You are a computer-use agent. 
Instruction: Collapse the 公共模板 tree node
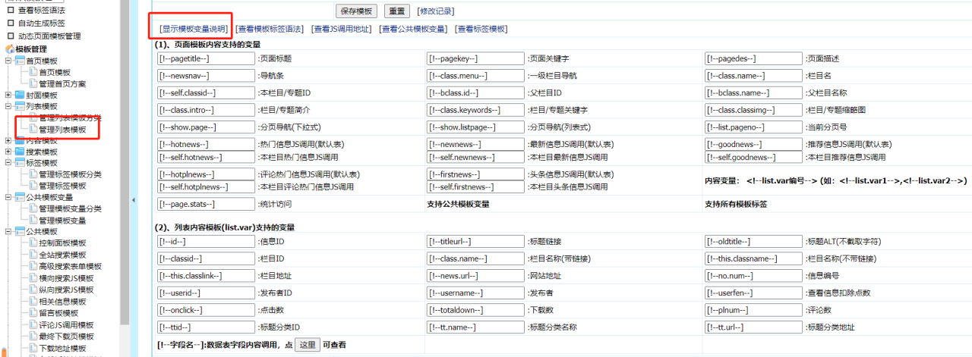pos(8,232)
